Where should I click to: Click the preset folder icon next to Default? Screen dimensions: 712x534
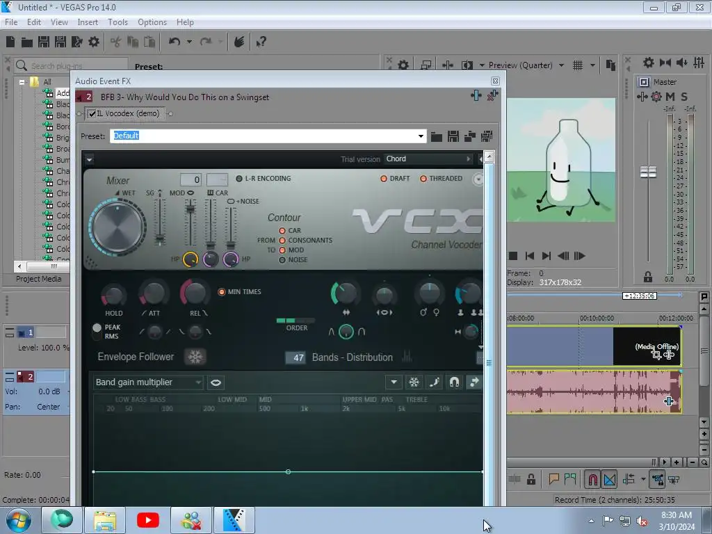437,136
